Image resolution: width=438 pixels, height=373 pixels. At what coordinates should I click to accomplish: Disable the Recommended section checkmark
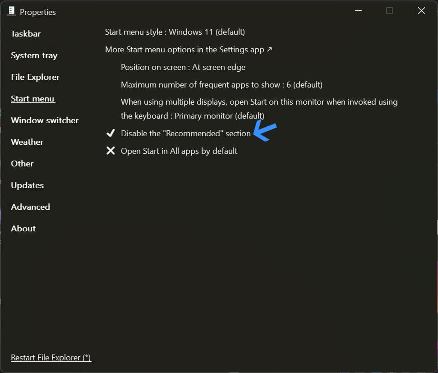pyautogui.click(x=111, y=133)
